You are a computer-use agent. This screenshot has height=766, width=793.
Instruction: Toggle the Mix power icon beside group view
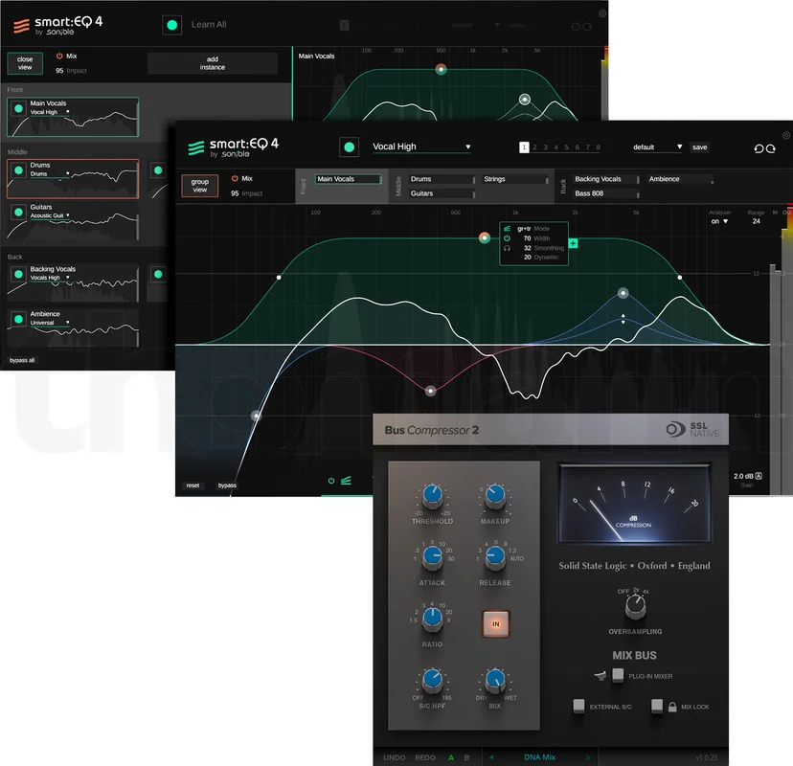coord(235,178)
